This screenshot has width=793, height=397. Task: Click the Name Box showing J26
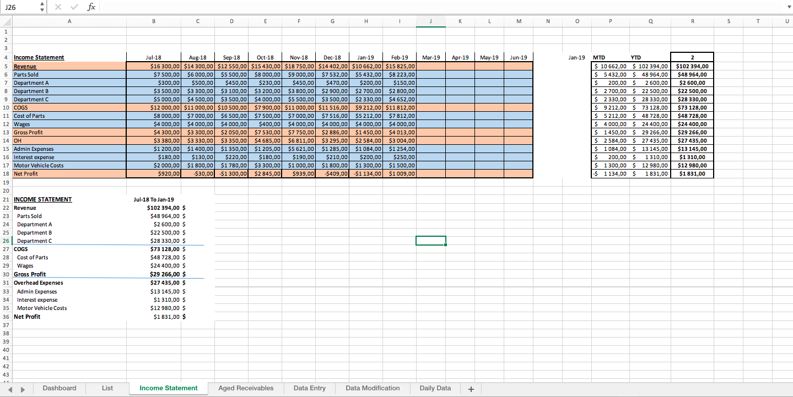[19, 7]
